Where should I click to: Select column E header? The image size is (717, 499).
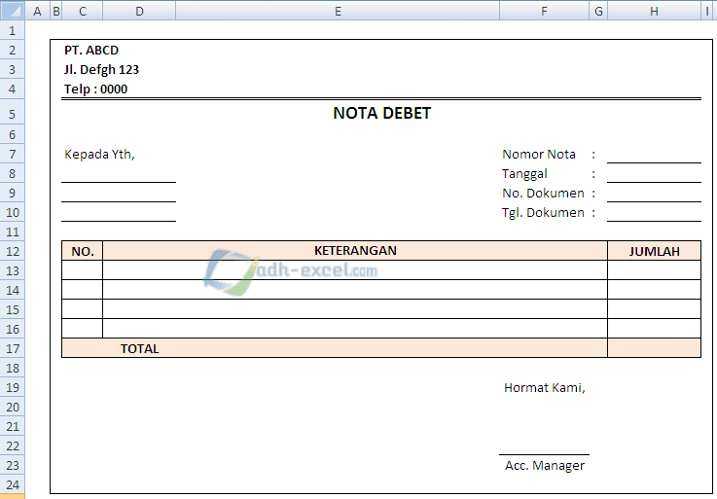338,11
